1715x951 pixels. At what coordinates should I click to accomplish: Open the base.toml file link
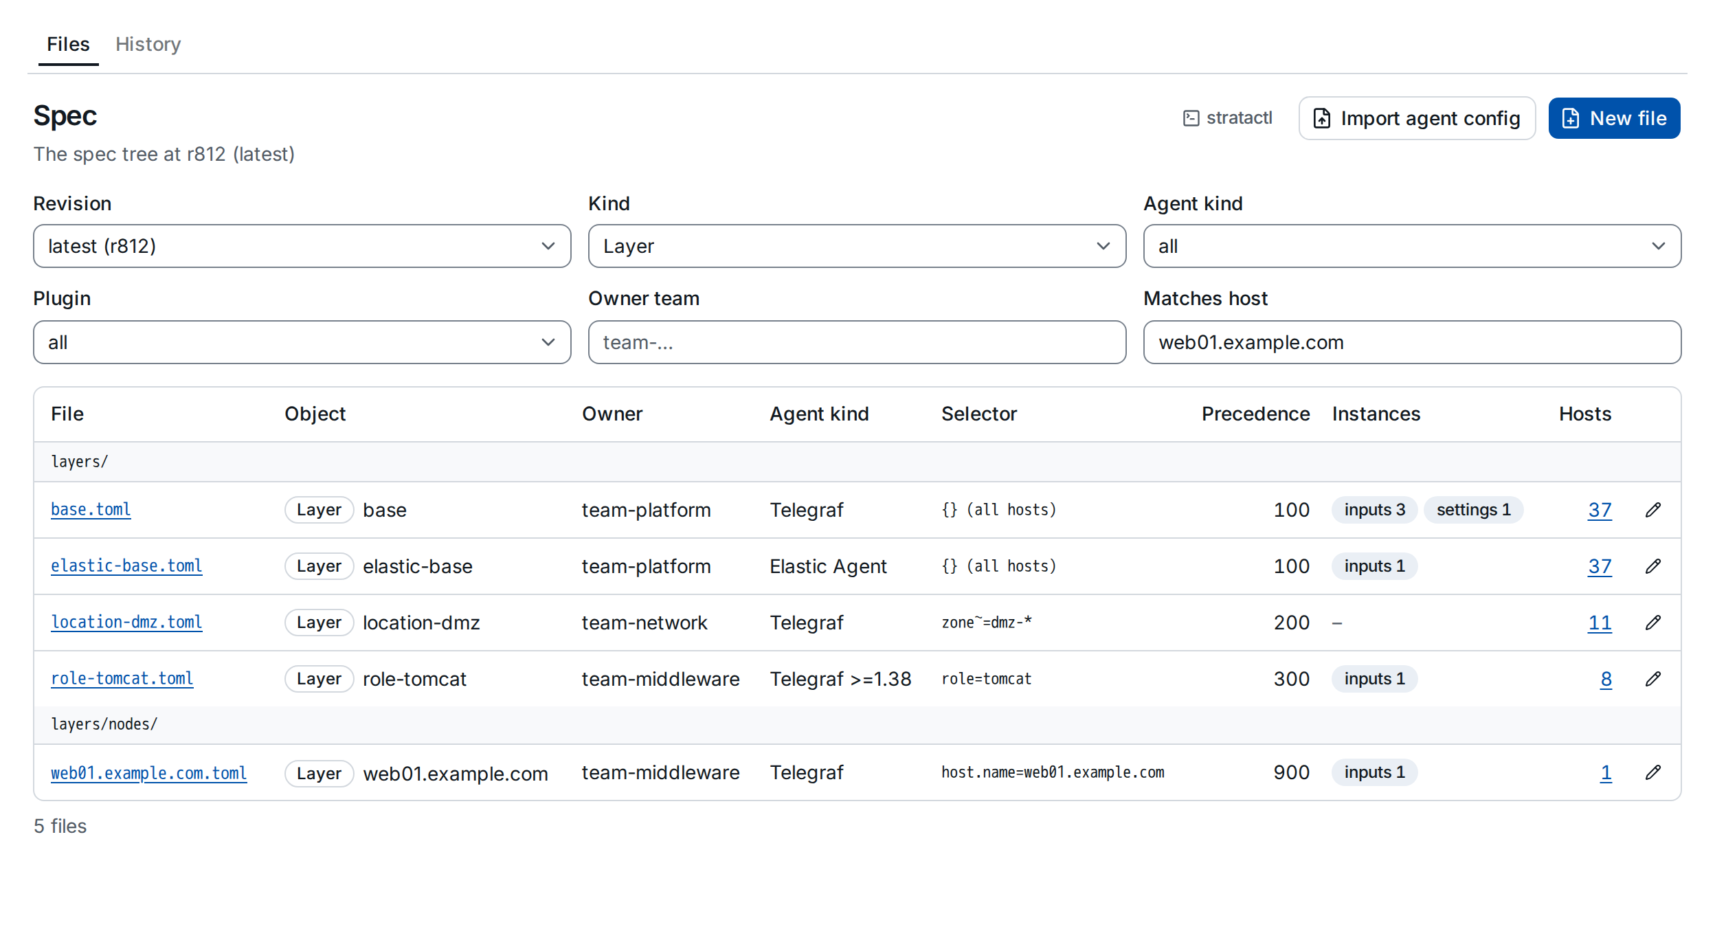pyautogui.click(x=91, y=510)
